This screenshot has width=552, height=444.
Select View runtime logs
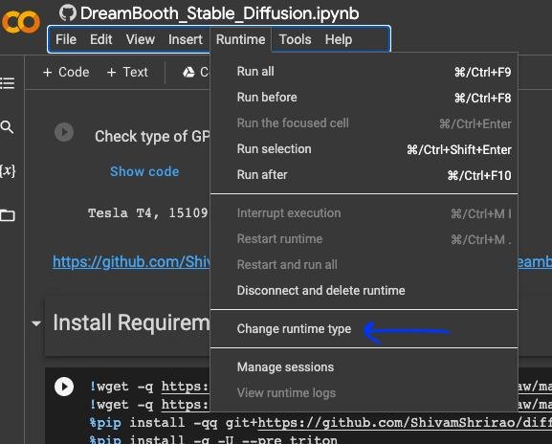[x=364, y=393]
